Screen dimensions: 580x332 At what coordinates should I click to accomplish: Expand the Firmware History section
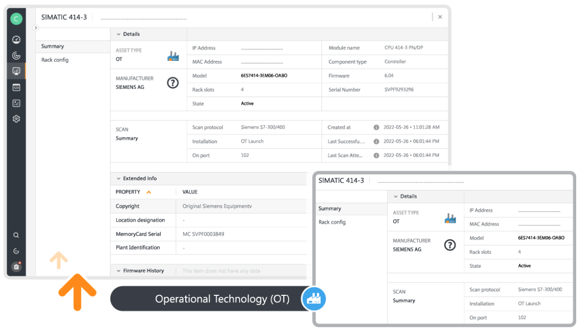119,271
